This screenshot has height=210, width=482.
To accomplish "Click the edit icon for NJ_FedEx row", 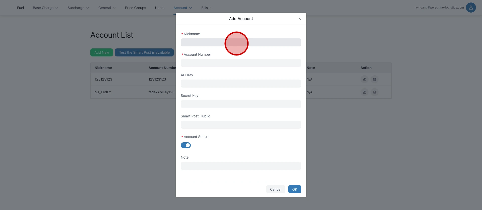I will [364, 92].
